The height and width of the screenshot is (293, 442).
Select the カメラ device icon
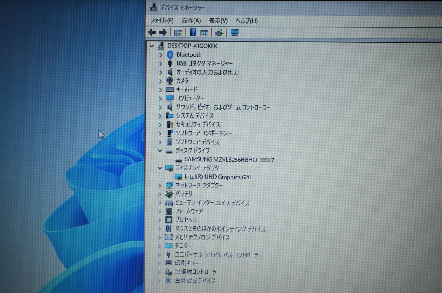(x=170, y=81)
